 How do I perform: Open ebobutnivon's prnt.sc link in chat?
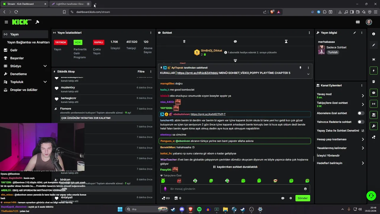(208, 114)
